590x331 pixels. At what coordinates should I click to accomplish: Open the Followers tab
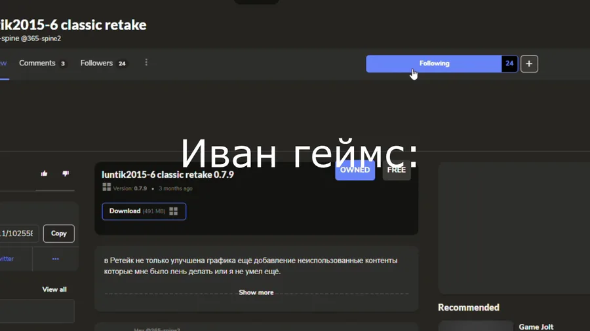click(103, 63)
